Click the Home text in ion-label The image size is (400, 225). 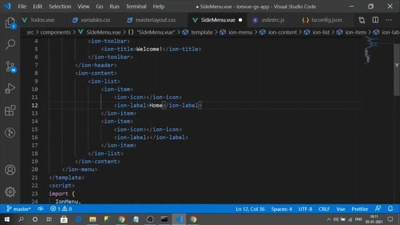156,106
